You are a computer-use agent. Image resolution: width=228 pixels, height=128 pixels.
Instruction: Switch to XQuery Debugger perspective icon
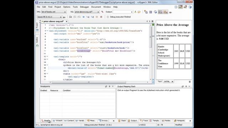(185, 7)
